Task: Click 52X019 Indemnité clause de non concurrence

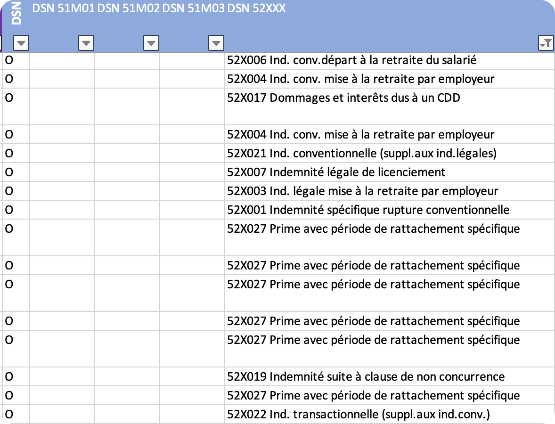Action: (366, 377)
